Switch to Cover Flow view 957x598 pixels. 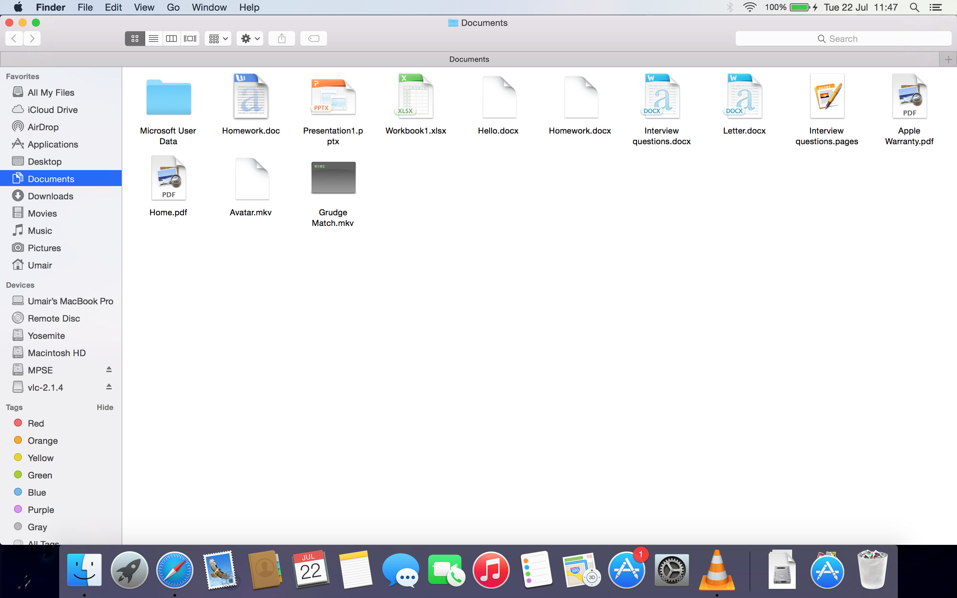pyautogui.click(x=190, y=38)
